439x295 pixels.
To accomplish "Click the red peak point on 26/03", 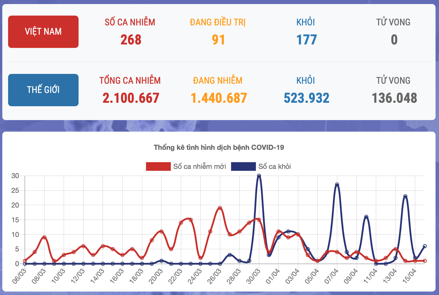I will pyautogui.click(x=220, y=208).
